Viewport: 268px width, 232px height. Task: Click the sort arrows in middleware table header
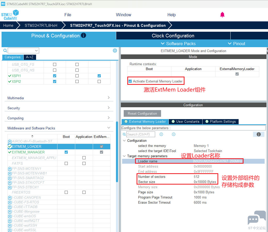tap(32, 136)
